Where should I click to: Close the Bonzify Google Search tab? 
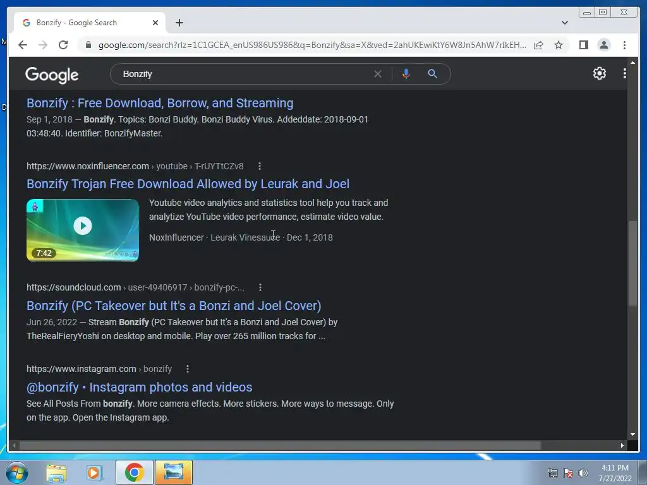pos(155,23)
